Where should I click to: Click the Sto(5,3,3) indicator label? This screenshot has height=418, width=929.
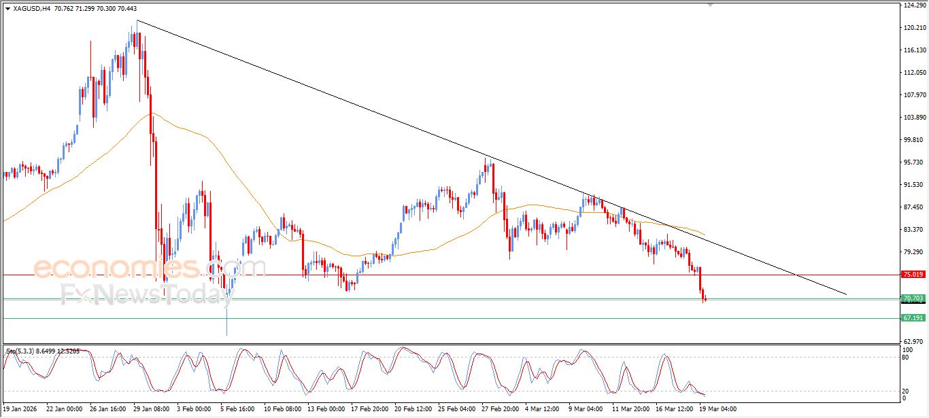(x=43, y=351)
